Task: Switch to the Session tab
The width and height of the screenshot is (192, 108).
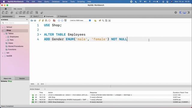Action: click(22, 79)
